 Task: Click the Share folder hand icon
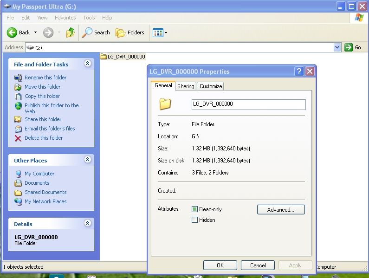click(18, 119)
